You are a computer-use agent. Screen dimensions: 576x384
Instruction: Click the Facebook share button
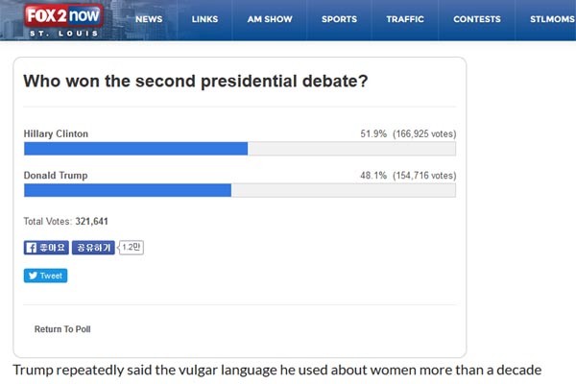click(93, 248)
